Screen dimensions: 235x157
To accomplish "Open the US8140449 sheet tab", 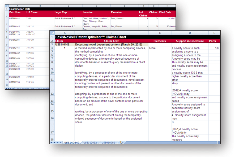I will coord(72,142).
